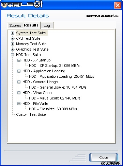Image resolution: width=123 pixels, height=166 pixels.
Task: Open the Log tab
Action: point(47,25)
